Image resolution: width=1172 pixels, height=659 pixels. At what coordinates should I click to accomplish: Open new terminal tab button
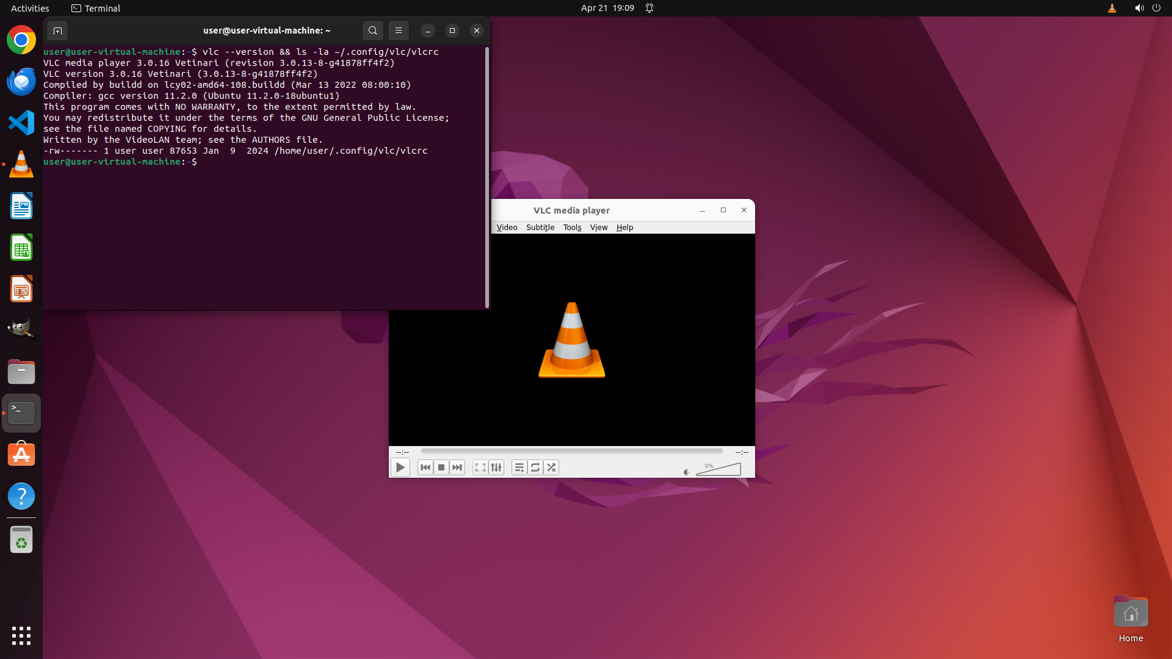pos(57,31)
